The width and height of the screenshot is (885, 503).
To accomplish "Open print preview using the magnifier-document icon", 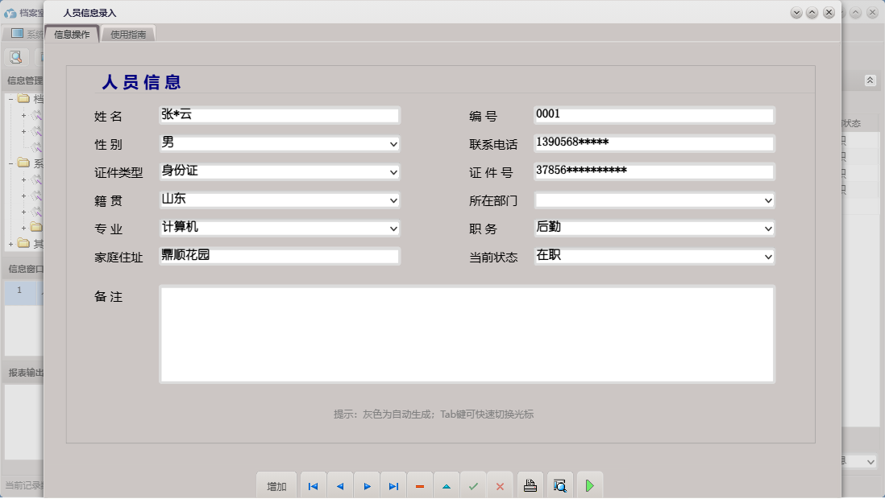I will (559, 484).
